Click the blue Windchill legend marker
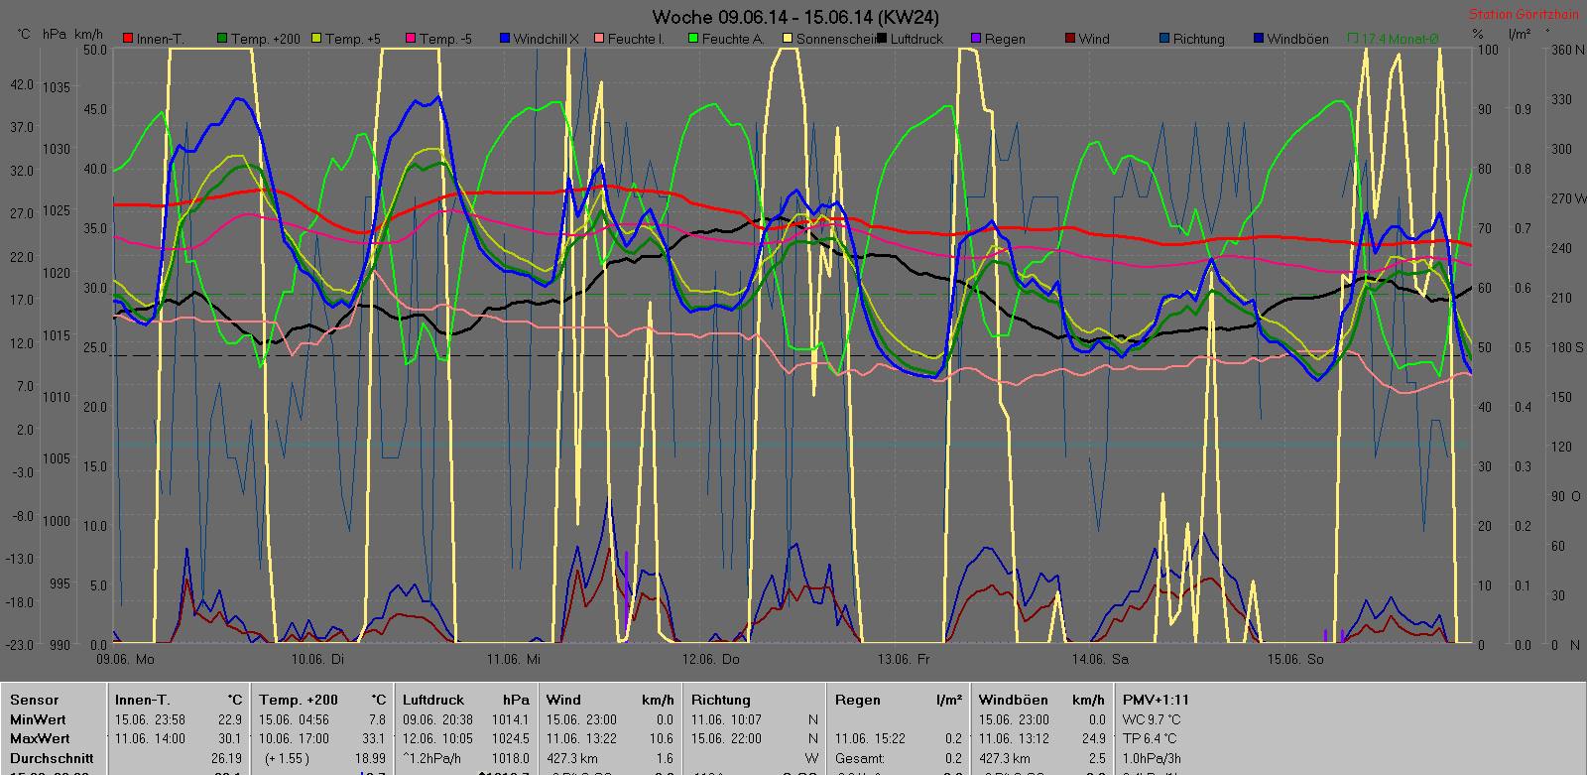1587x775 pixels. click(505, 39)
